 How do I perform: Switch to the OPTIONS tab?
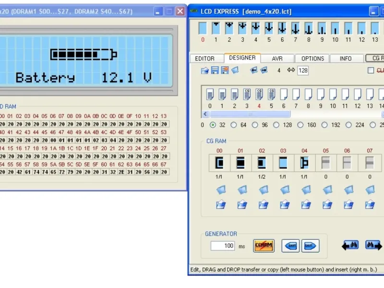312,59
